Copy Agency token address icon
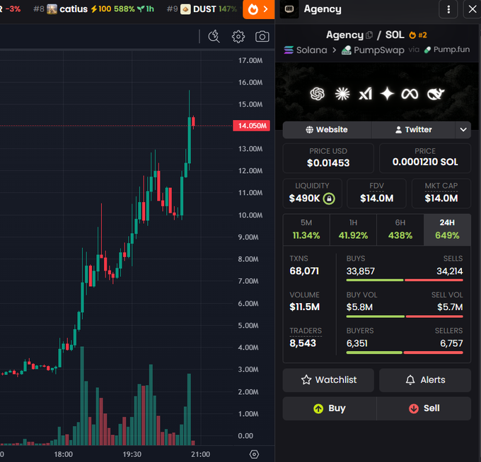Image resolution: width=481 pixels, height=462 pixels. 369,35
